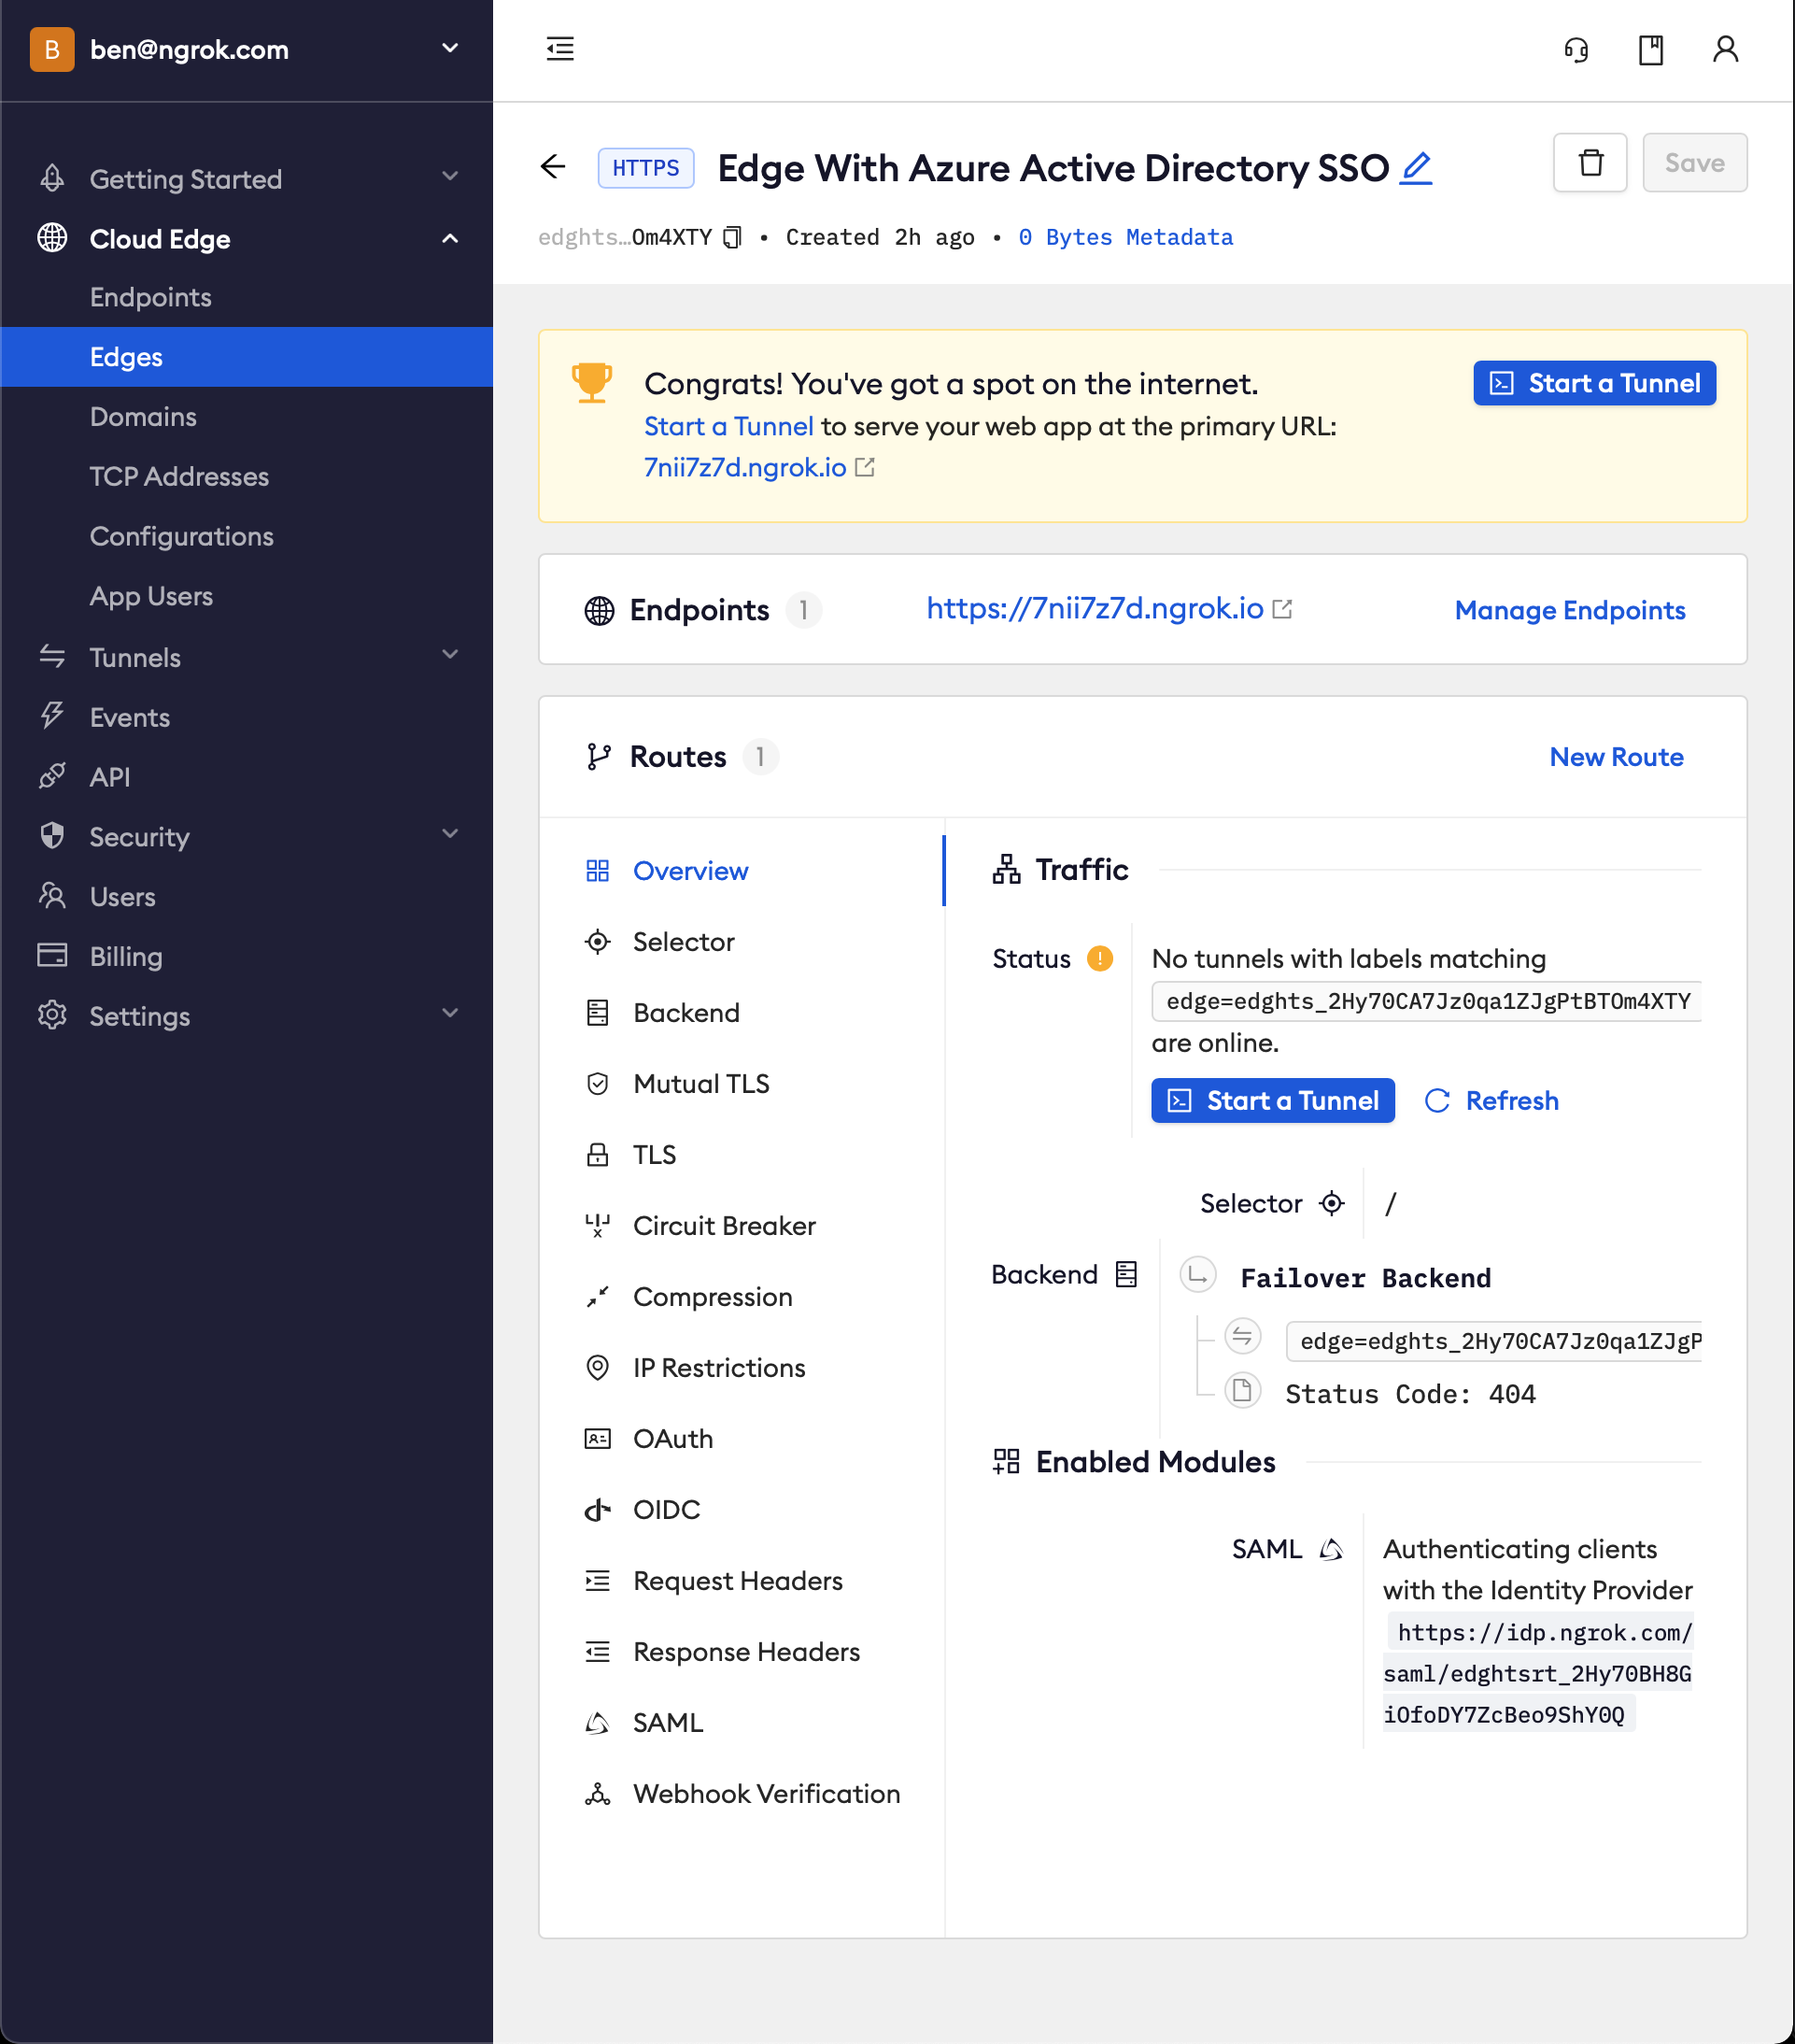This screenshot has height=2044, width=1795.
Task: Open Request Headers route tab
Action: [742, 1581]
